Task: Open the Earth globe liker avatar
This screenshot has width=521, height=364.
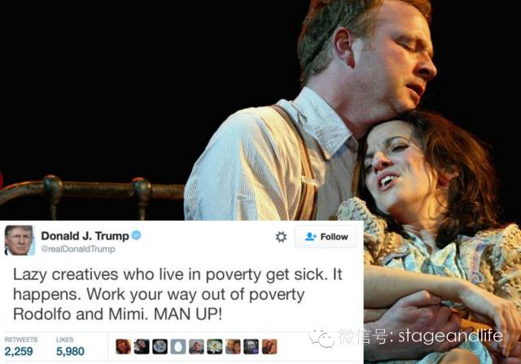Action: [x=160, y=346]
